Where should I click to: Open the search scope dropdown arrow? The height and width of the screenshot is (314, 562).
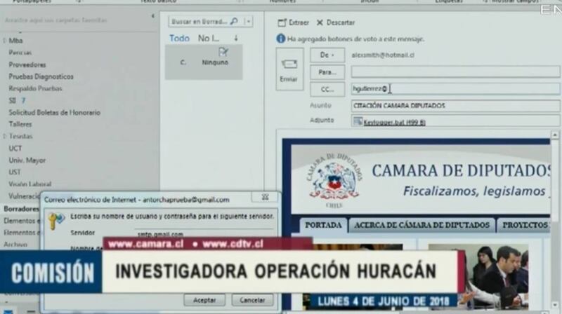(x=248, y=22)
